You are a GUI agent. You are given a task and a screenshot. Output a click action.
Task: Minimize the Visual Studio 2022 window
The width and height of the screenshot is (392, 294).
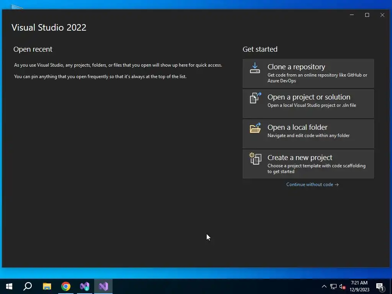(x=352, y=15)
